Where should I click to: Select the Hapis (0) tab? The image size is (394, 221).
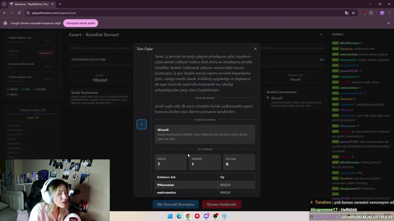click(33, 118)
